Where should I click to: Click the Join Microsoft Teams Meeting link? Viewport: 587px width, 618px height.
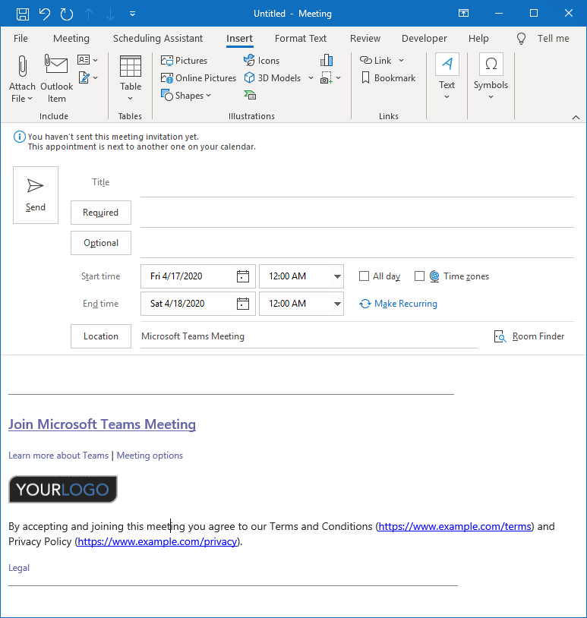click(102, 424)
